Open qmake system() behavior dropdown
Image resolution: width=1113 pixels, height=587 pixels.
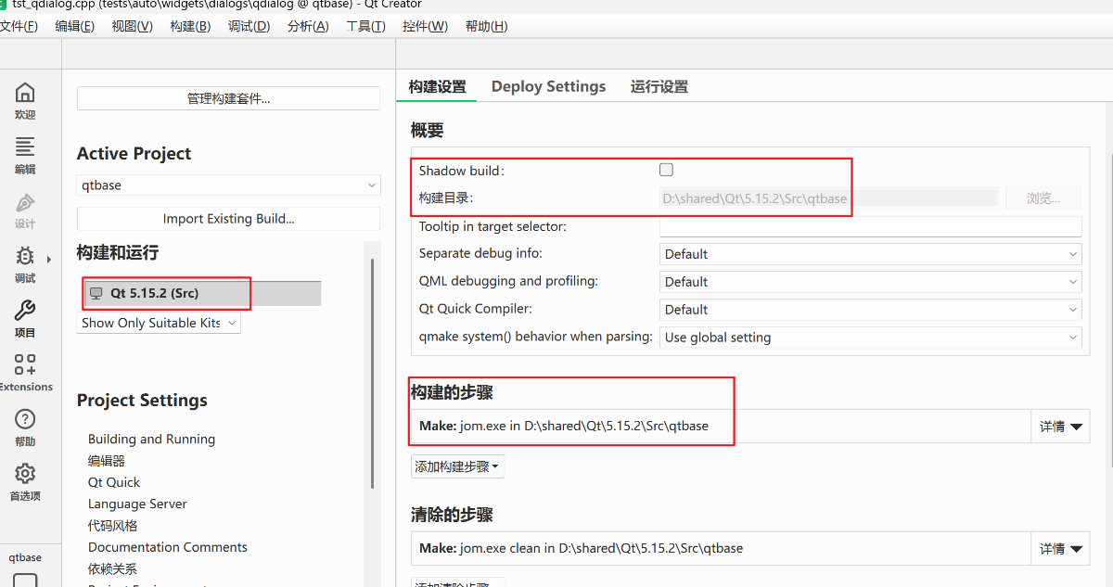(x=871, y=337)
